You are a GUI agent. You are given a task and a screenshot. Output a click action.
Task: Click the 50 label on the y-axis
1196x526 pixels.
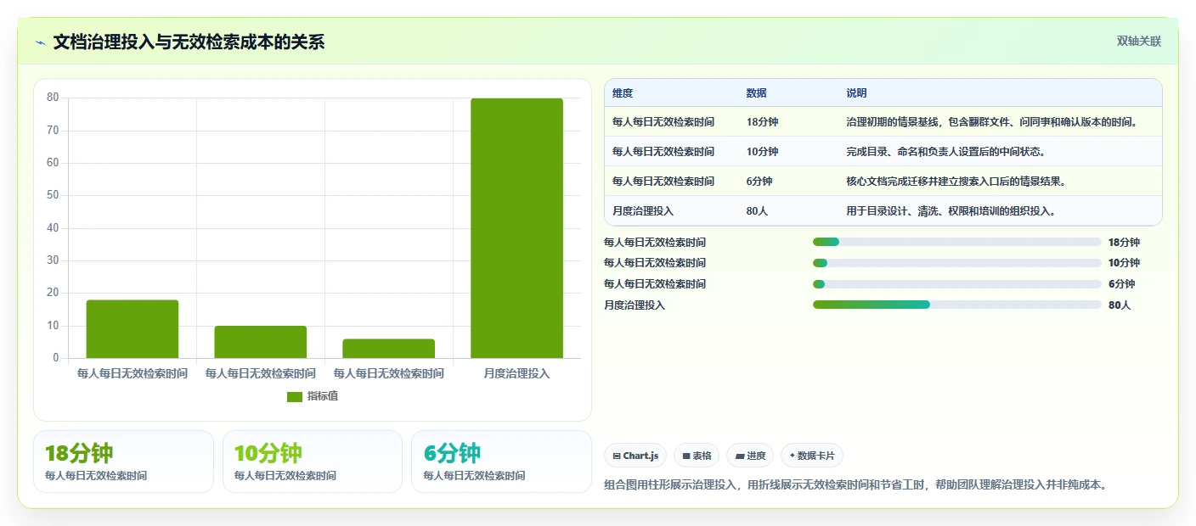point(53,195)
